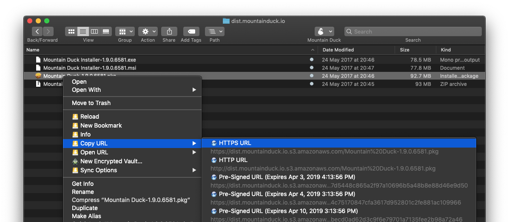The image size is (509, 222).
Task: Go forward with the Forward arrow
Action: [48, 31]
